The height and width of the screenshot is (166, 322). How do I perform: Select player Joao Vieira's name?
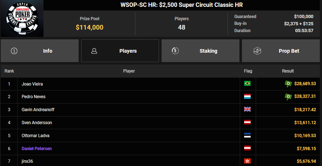point(32,84)
